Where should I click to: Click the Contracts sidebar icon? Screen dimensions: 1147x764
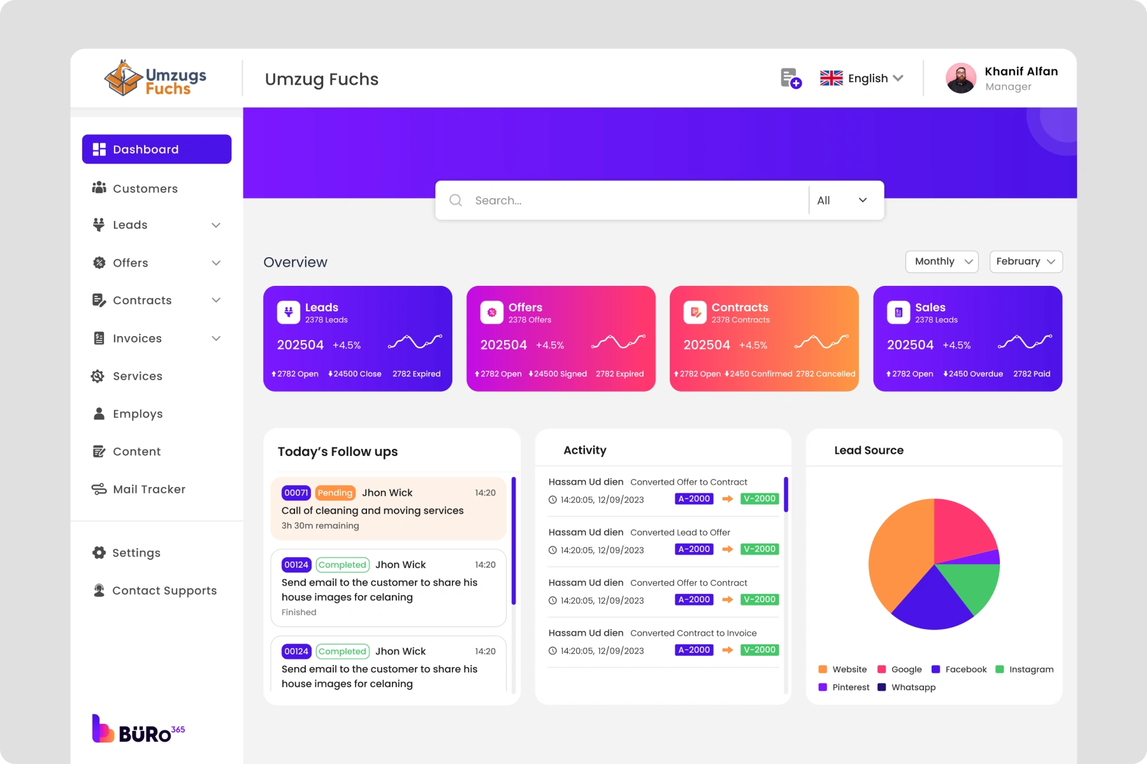99,300
